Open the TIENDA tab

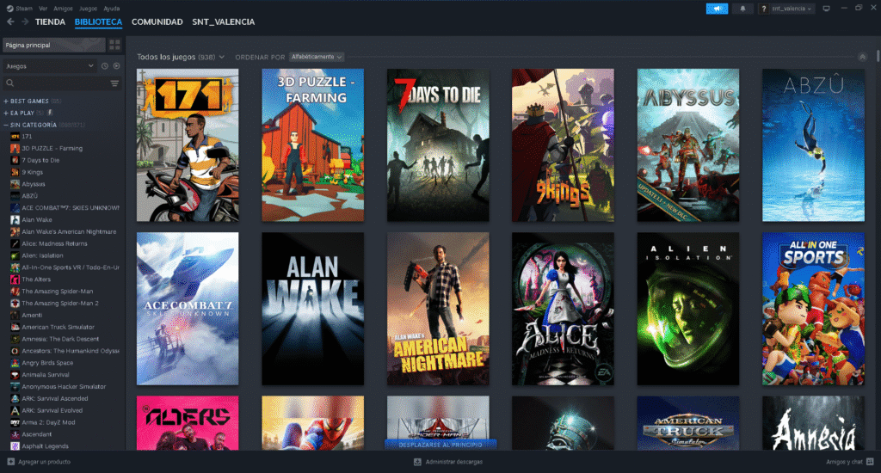click(x=50, y=21)
